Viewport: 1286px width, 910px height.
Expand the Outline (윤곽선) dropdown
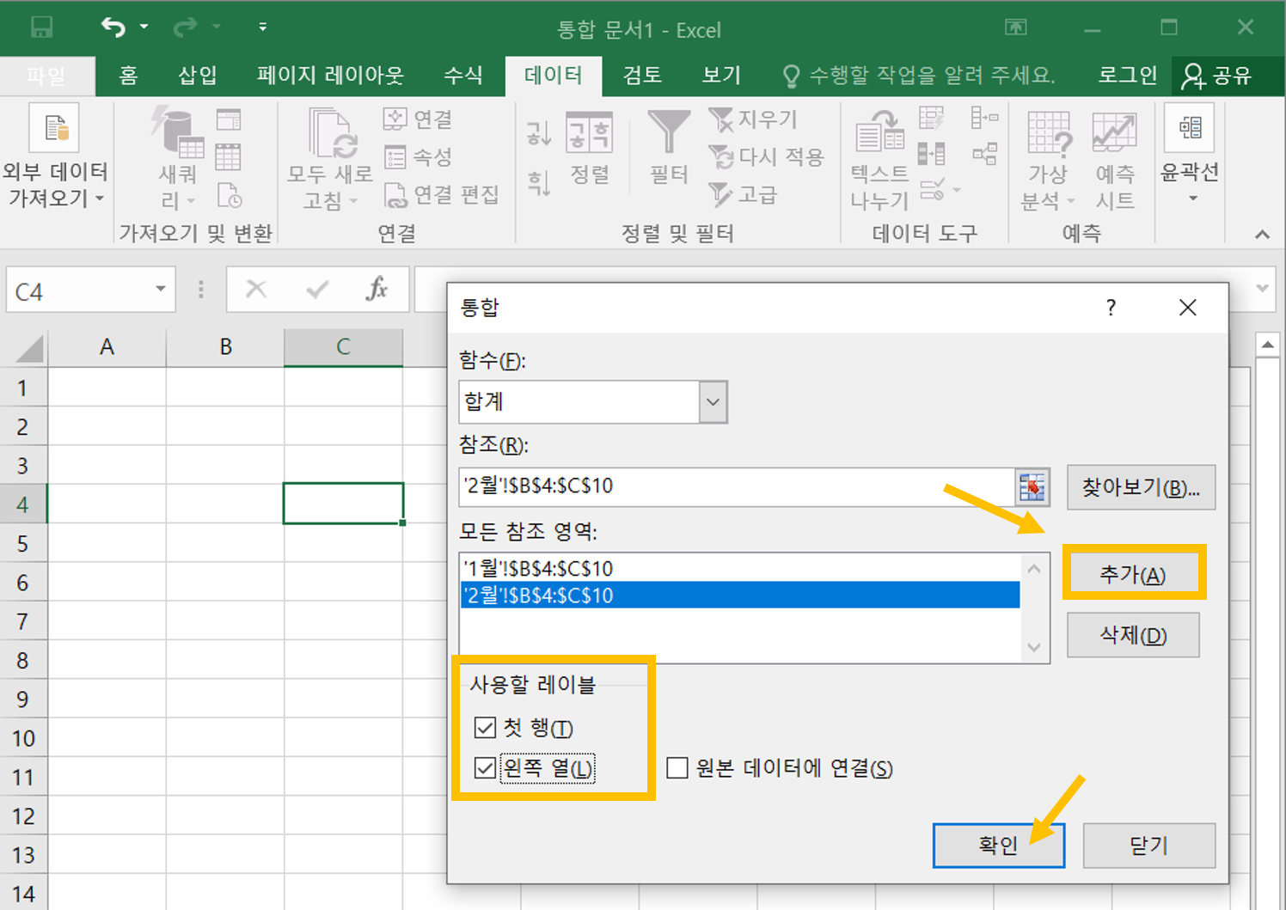pos(1191,198)
